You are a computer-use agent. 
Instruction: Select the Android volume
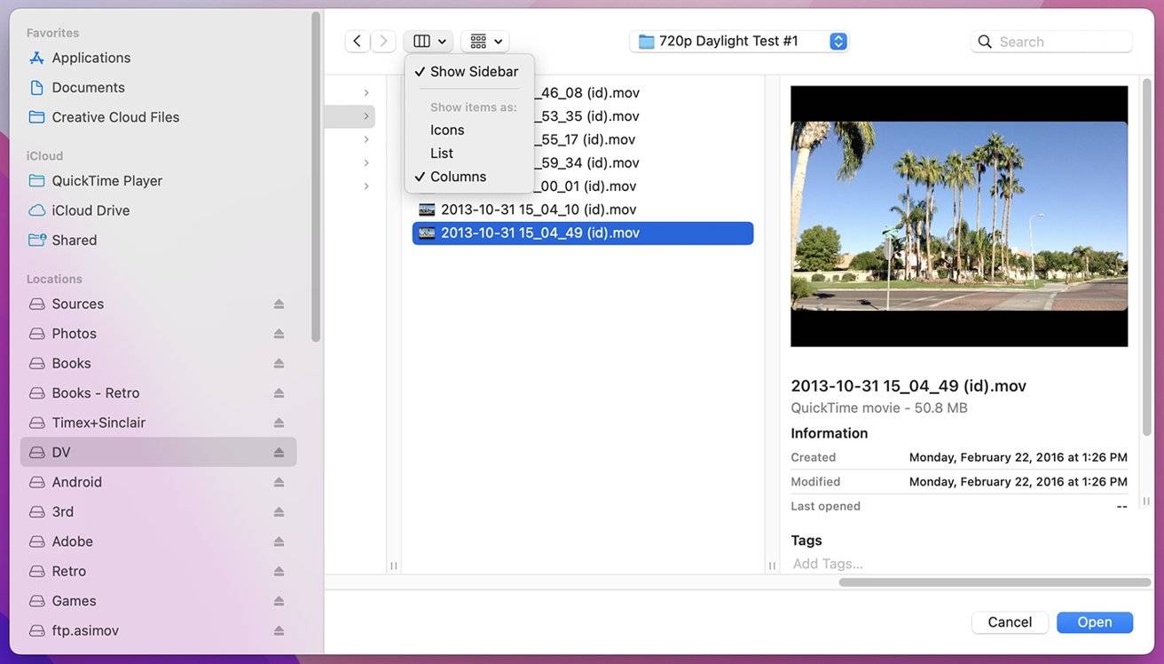pos(159,482)
